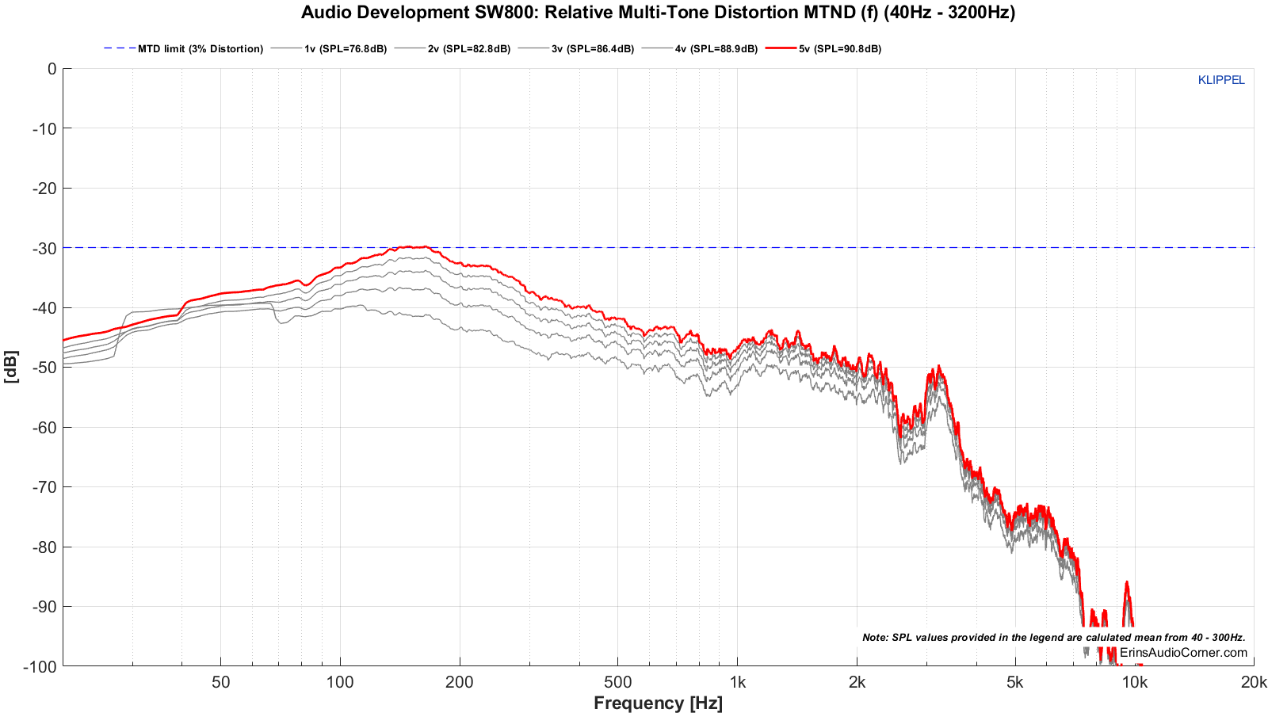The width and height of the screenshot is (1268, 713).
Task: Click the 100 frequency tick label
Action: pos(340,682)
